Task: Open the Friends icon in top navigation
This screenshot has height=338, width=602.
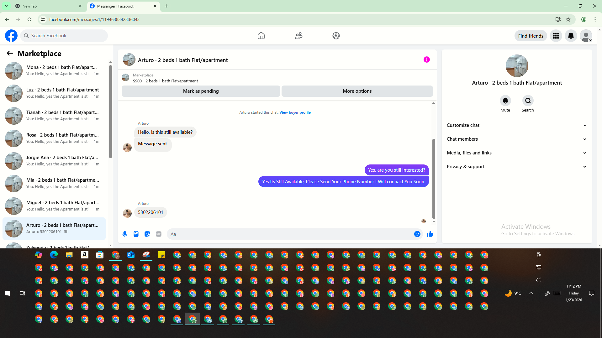Action: pos(299,36)
